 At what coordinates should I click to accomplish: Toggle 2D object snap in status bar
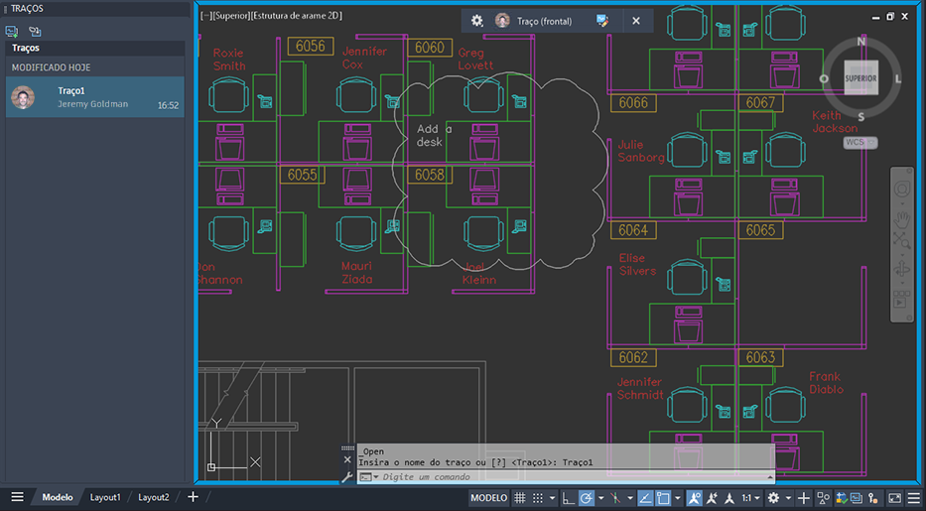coord(663,498)
